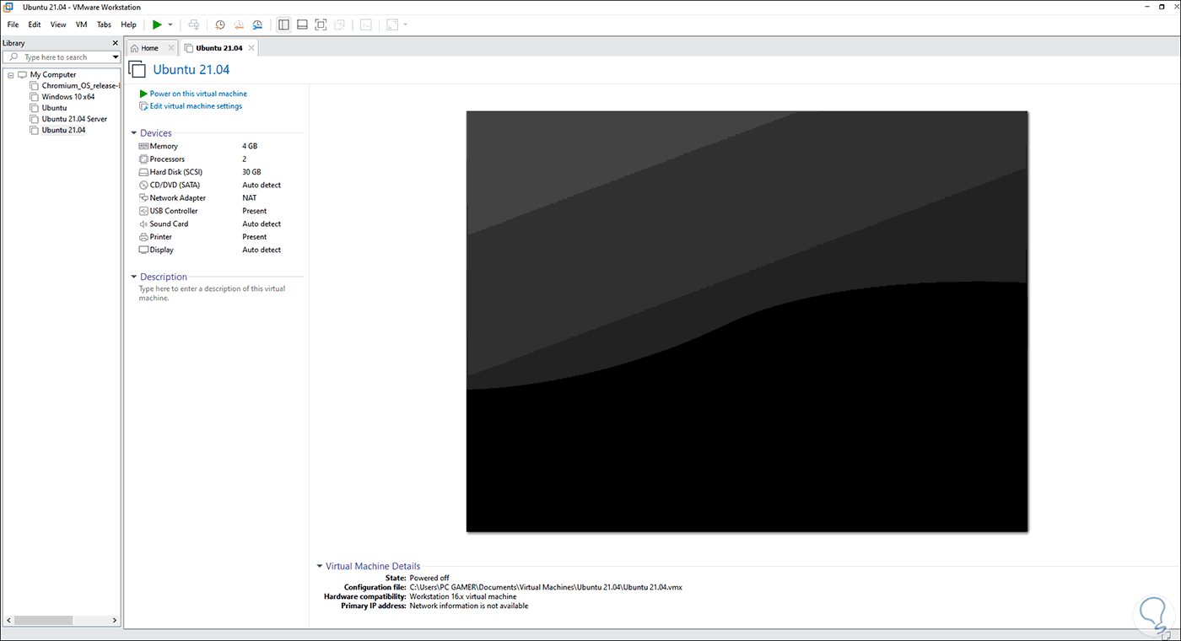The image size is (1181, 641).
Task: Close the Ubuntu 21.04 tab
Action: point(251,48)
